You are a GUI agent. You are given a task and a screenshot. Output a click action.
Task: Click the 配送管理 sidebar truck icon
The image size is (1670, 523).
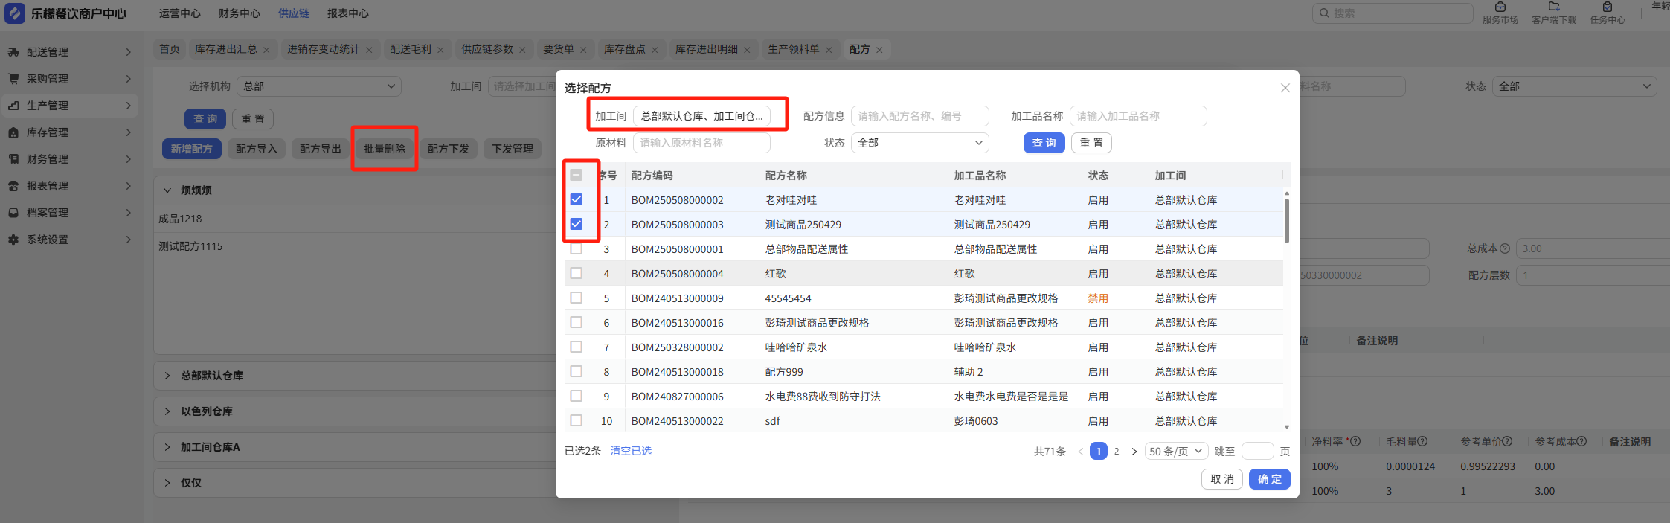point(13,52)
